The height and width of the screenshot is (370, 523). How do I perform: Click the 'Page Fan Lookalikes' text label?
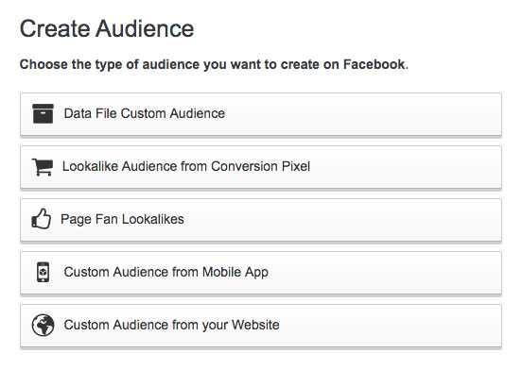click(x=122, y=220)
